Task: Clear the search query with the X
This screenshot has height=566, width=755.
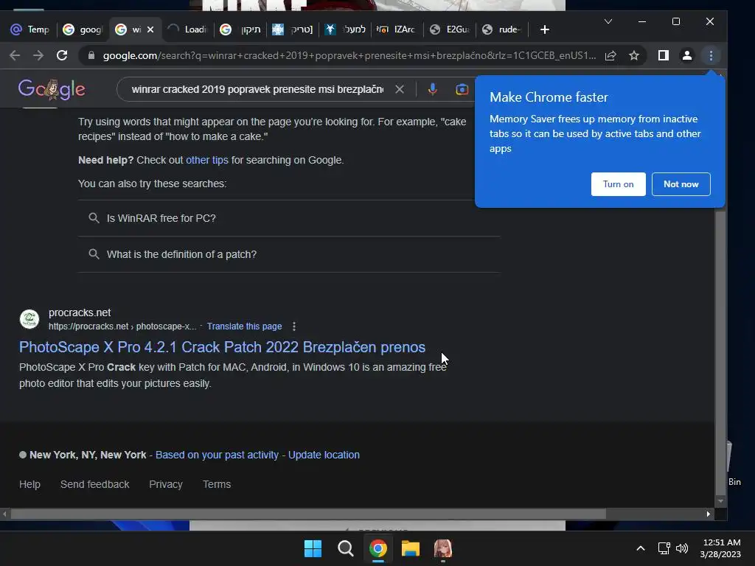Action: [400, 89]
